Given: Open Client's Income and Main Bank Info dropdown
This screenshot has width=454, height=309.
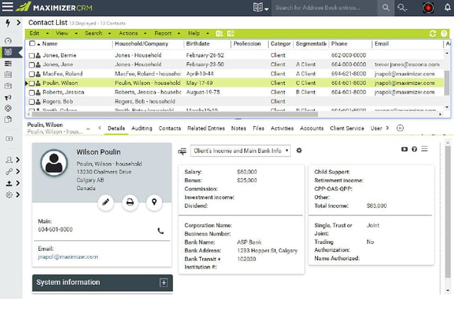Looking at the screenshot, I should click(240, 151).
